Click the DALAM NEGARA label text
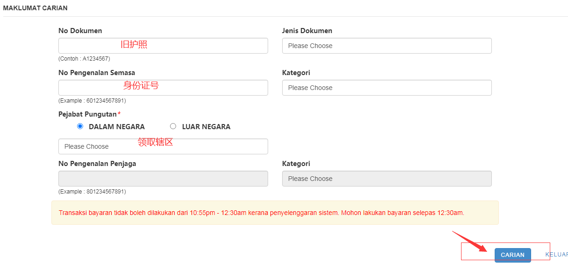Viewport: 568px width, 263px height. pos(117,127)
